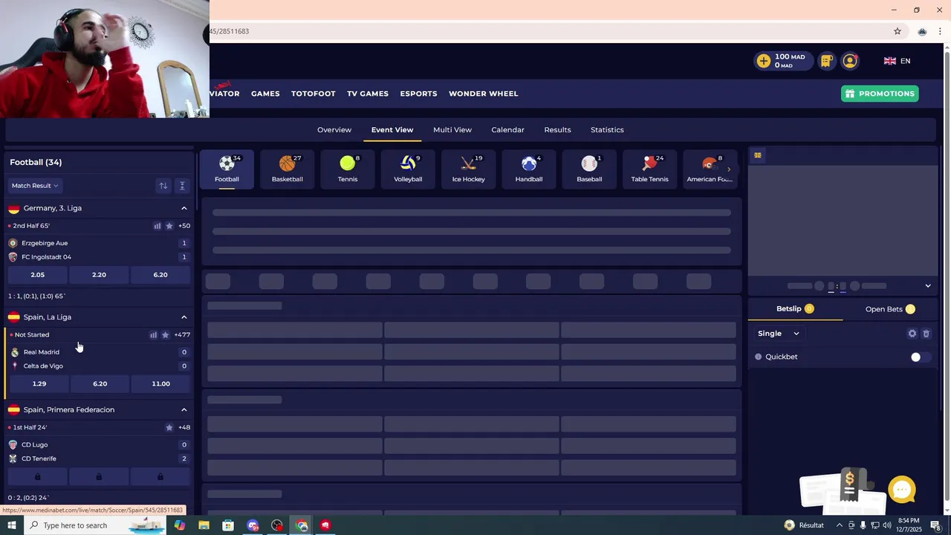Collapse the Spain, Primera Federacion section
This screenshot has height=535, width=951.
184,409
